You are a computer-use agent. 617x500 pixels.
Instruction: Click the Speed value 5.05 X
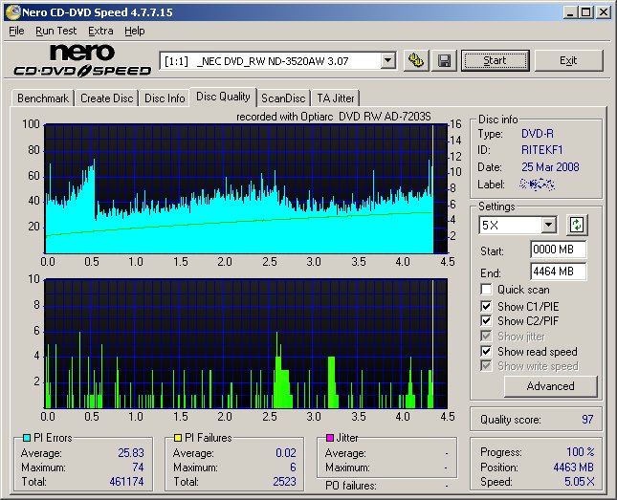click(x=580, y=482)
